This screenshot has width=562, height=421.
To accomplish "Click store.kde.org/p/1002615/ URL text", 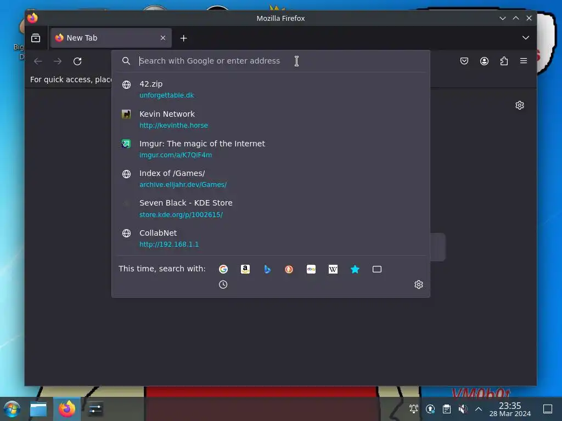I will [181, 214].
